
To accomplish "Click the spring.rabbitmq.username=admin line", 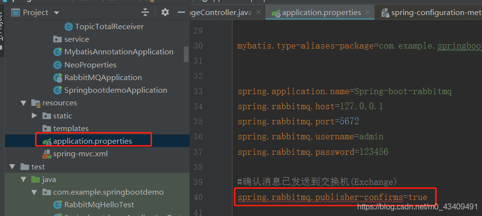I will (310, 136).
